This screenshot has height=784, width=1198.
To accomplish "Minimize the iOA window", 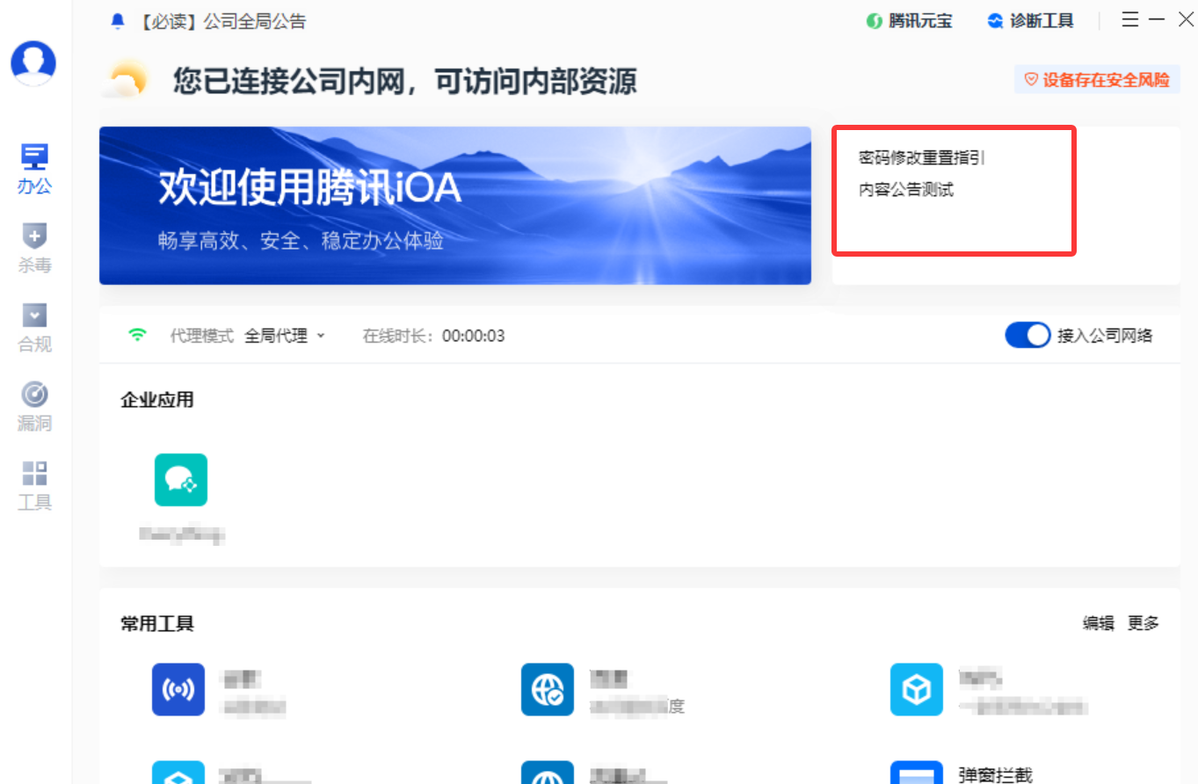I will 1157,19.
